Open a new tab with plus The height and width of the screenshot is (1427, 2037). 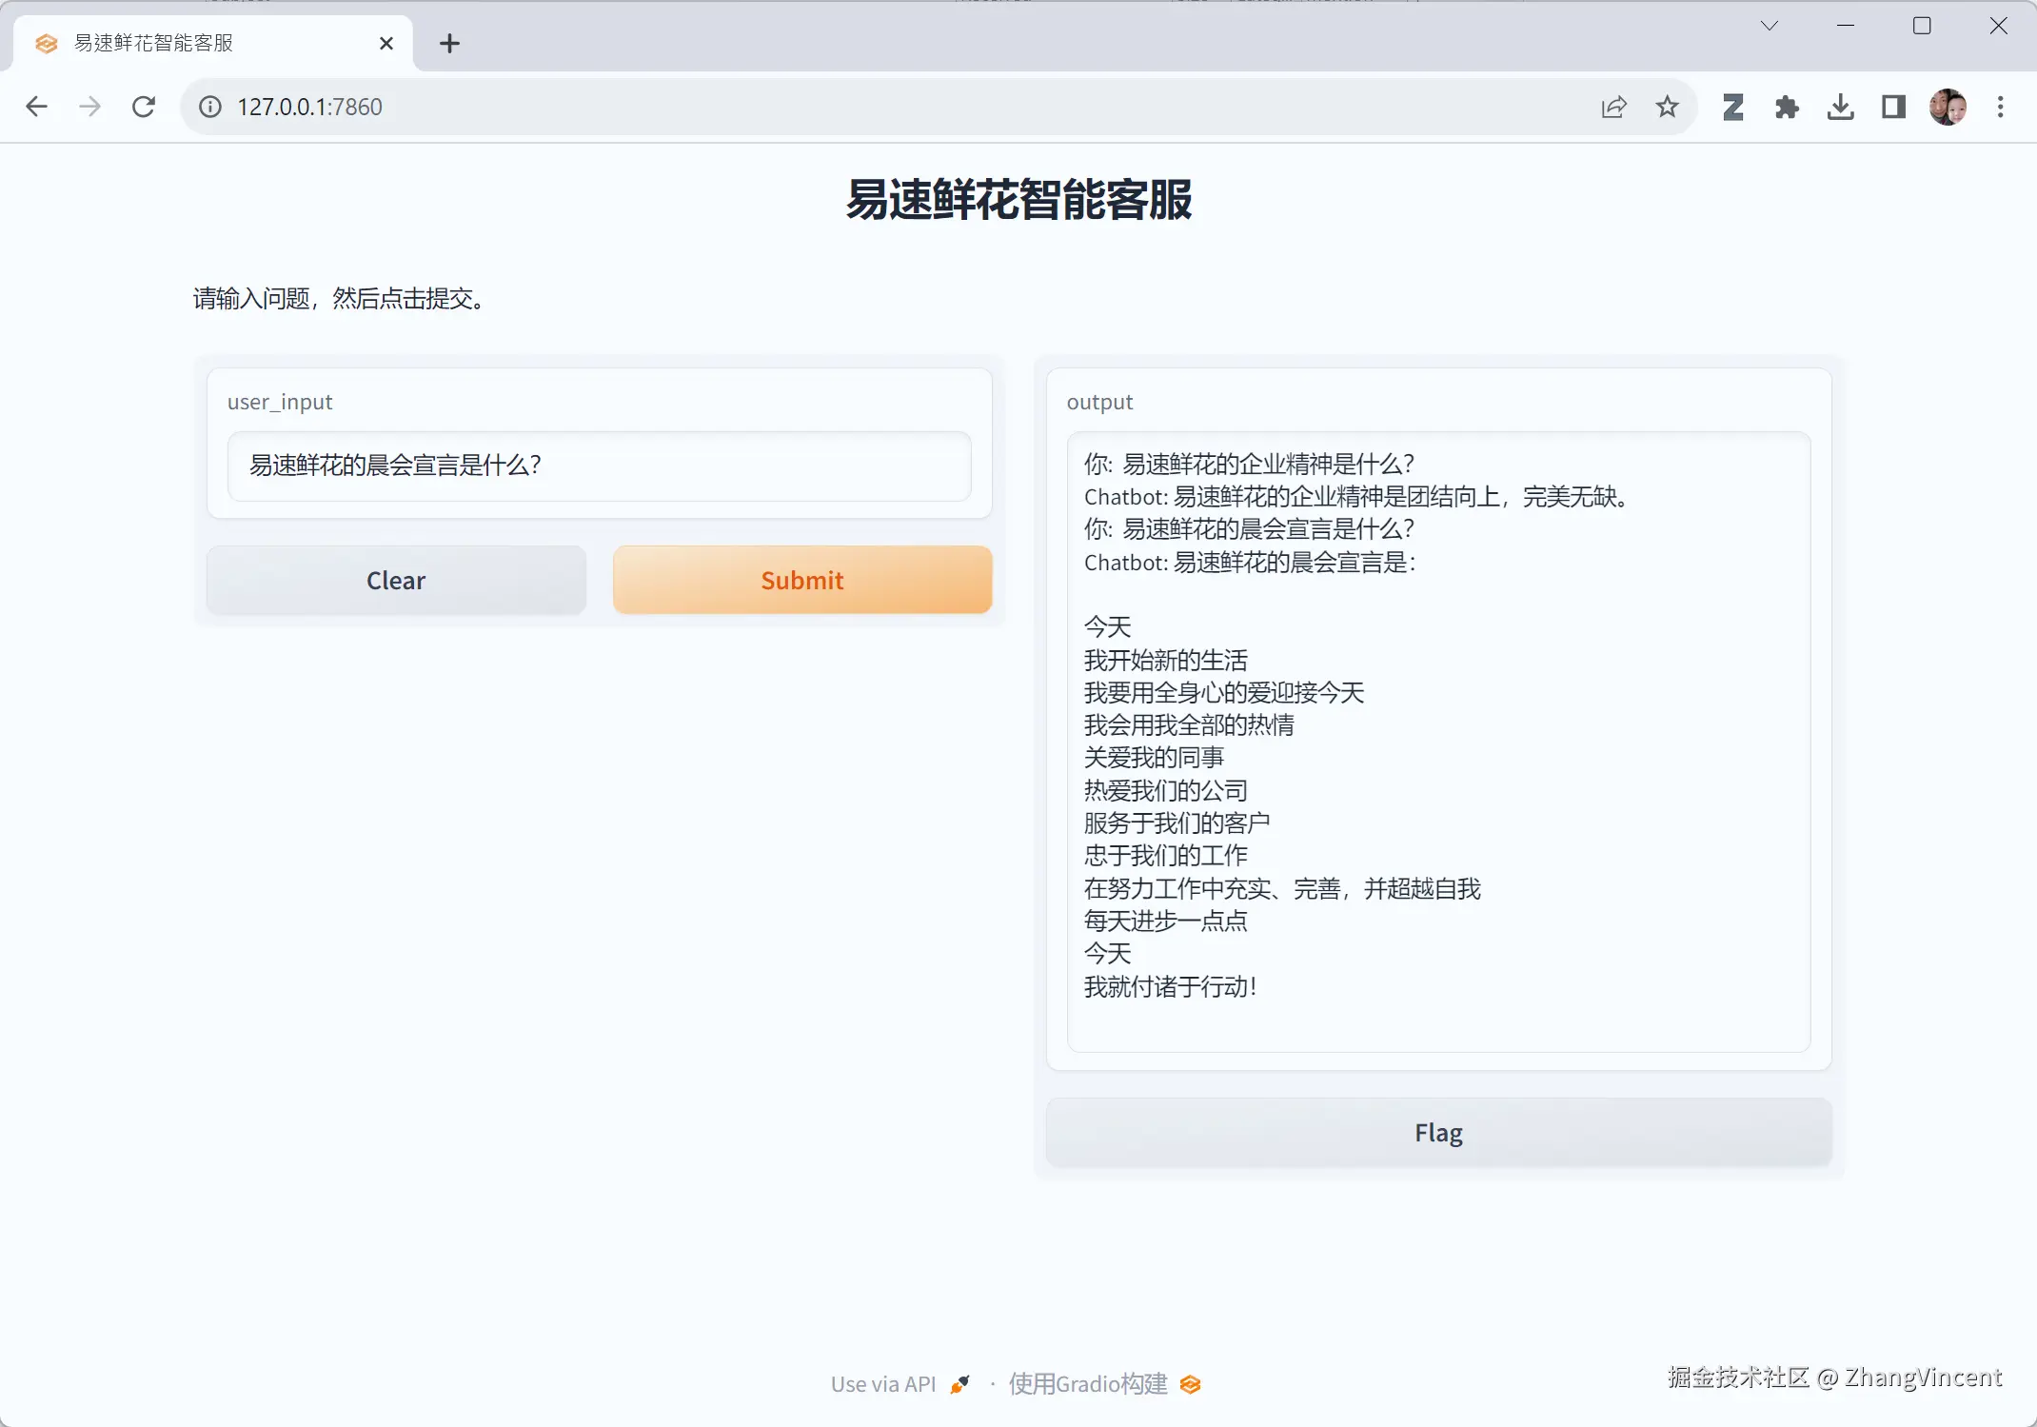pyautogui.click(x=449, y=43)
